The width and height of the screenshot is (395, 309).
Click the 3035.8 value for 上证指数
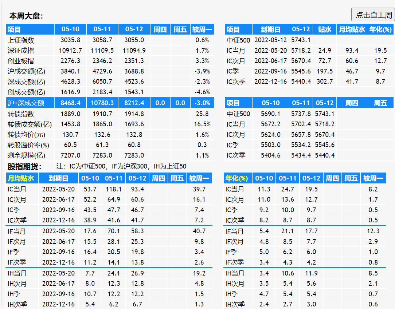click(x=70, y=40)
